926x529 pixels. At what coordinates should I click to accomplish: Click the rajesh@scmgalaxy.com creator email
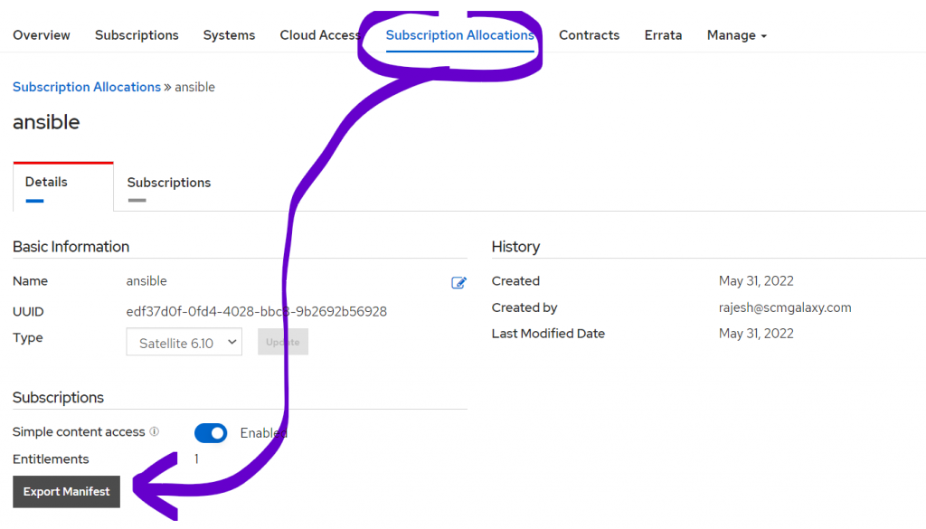tap(785, 307)
